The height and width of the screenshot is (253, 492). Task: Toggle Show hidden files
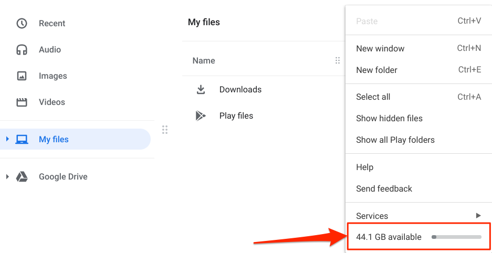(389, 118)
